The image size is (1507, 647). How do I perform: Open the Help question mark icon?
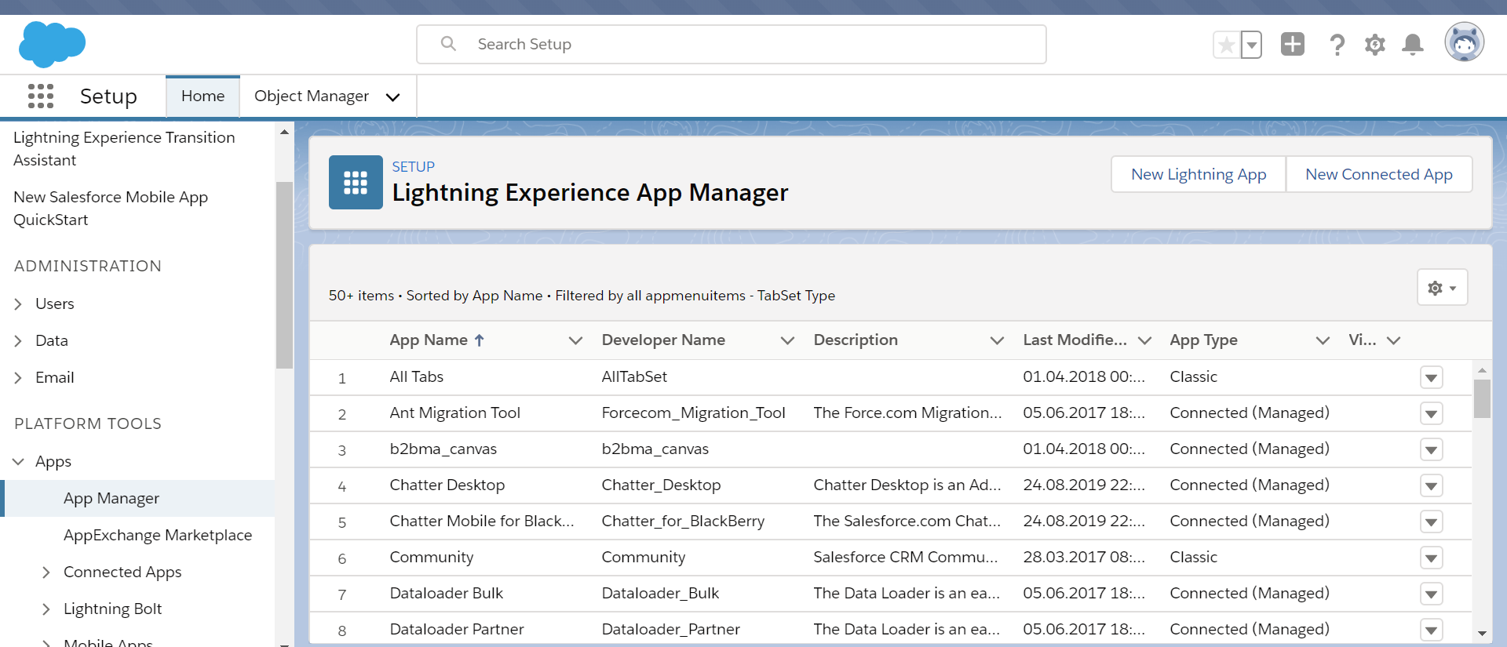tap(1337, 45)
